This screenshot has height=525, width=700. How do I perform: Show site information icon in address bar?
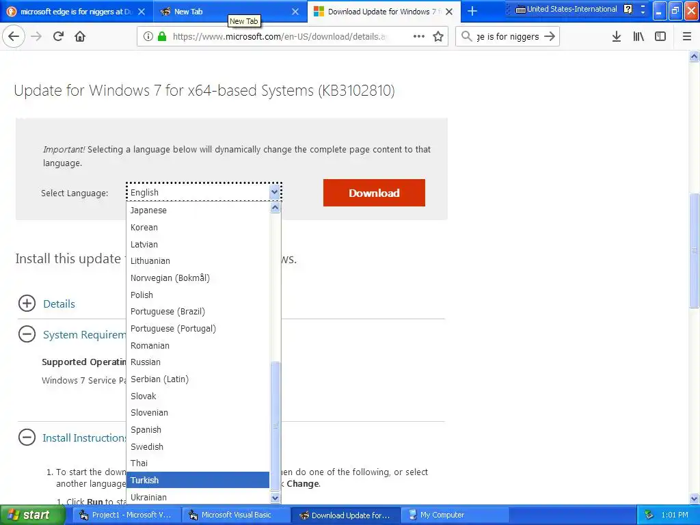(x=148, y=37)
